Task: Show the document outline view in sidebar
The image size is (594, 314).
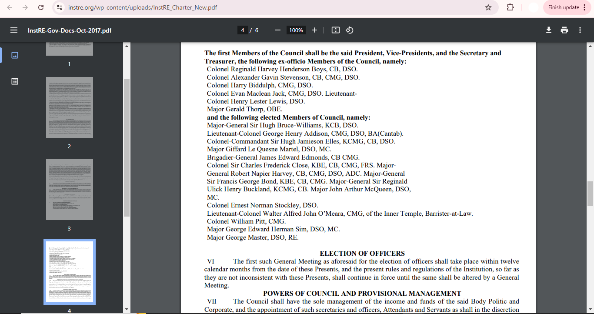Action: coord(15,81)
